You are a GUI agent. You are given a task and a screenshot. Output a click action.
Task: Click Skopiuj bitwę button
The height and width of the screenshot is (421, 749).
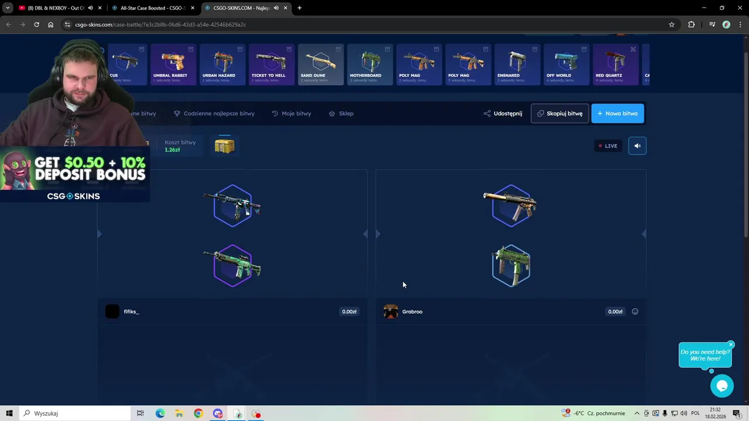pos(559,113)
